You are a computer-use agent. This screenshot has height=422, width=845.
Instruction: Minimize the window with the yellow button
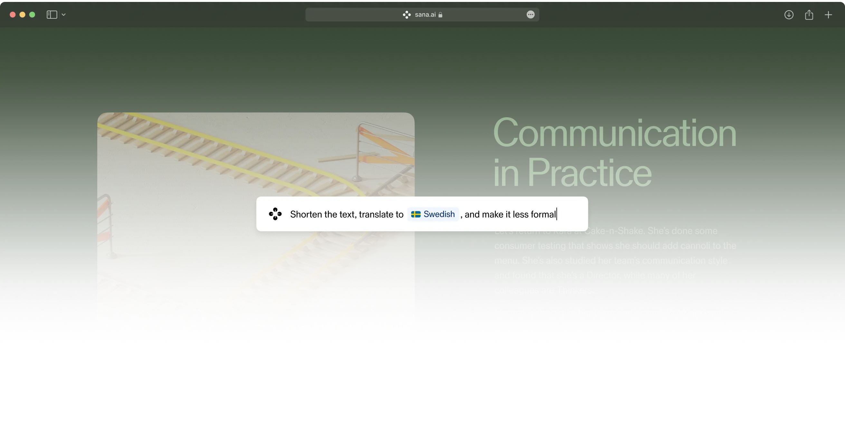click(22, 15)
